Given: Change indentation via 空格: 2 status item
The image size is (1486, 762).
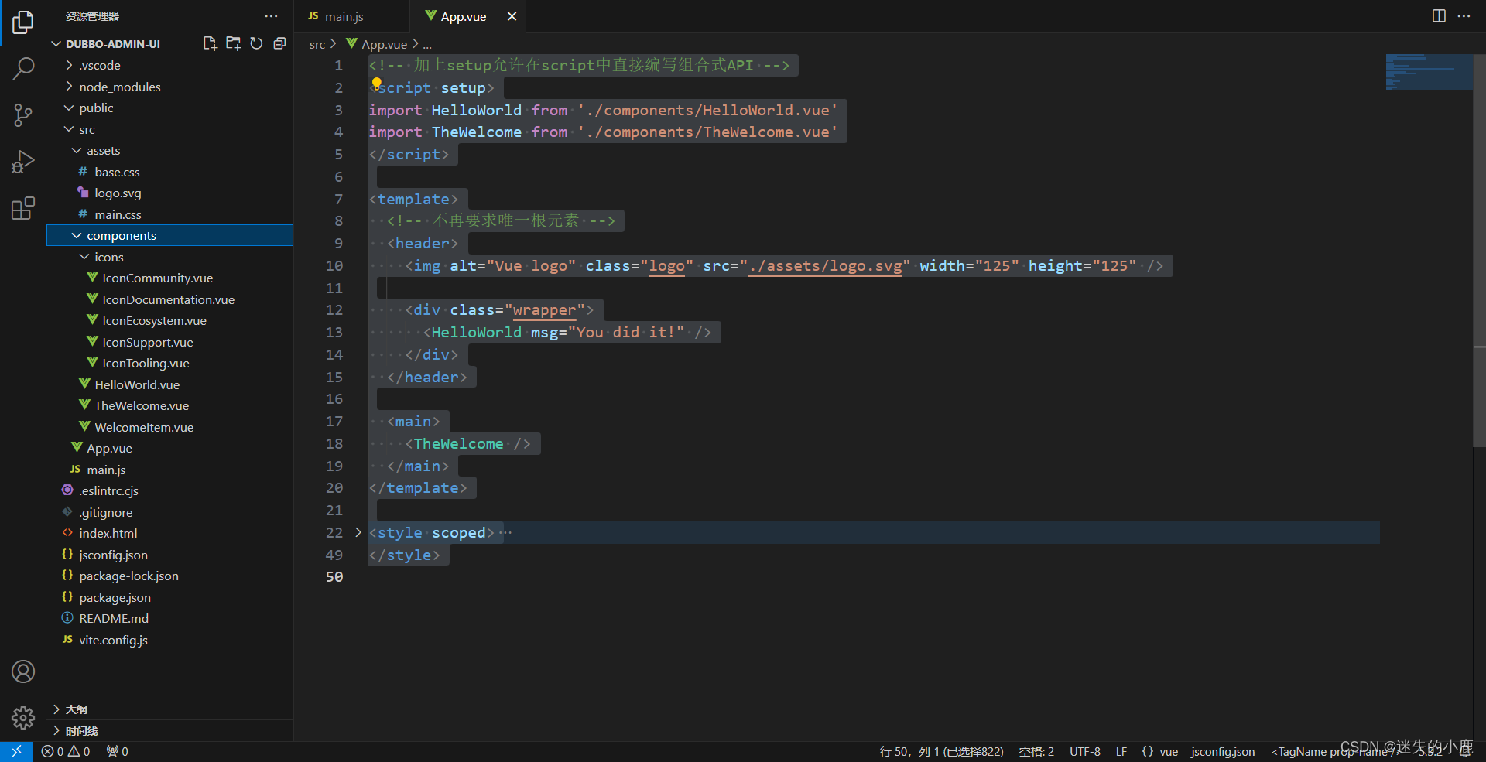Looking at the screenshot, I should (x=1036, y=751).
